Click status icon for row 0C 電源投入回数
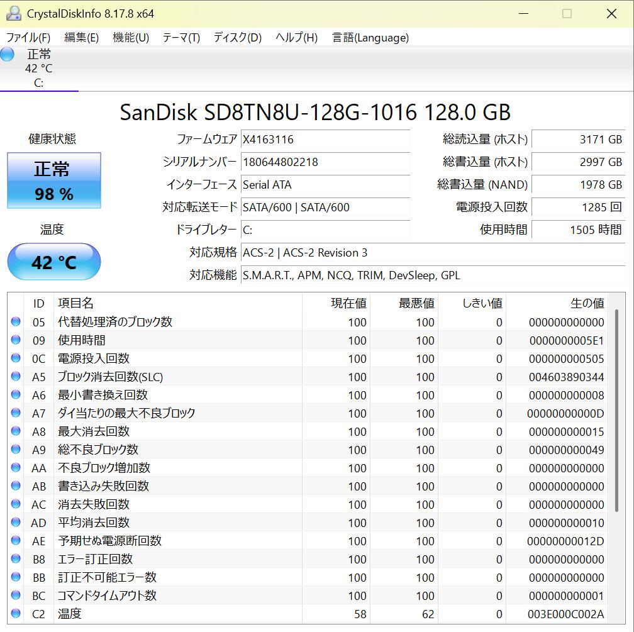The width and height of the screenshot is (634, 632). point(16,358)
